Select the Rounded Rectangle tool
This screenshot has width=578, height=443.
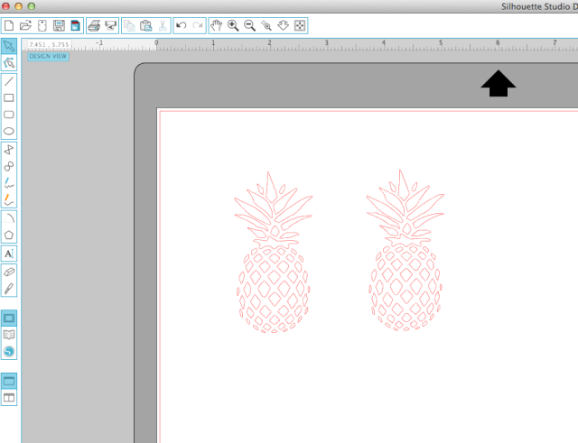(9, 115)
